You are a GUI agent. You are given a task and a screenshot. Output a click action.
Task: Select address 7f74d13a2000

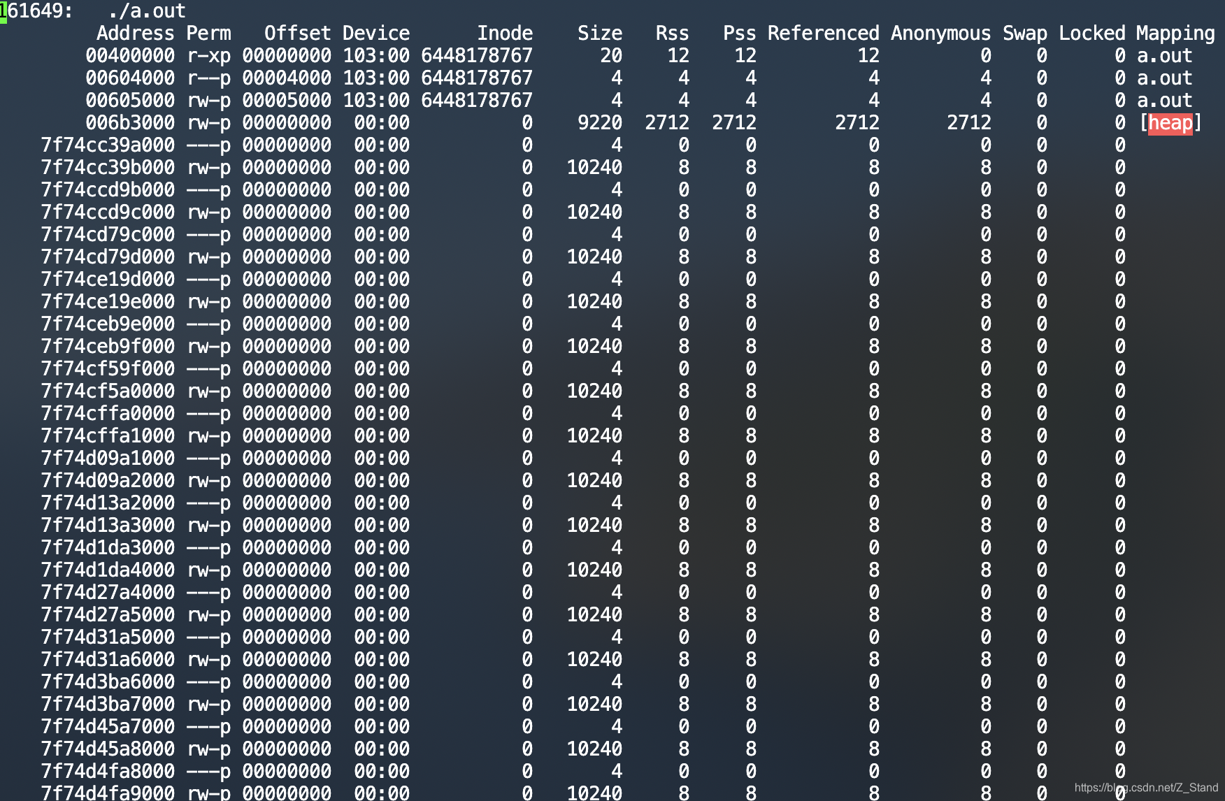point(108,503)
